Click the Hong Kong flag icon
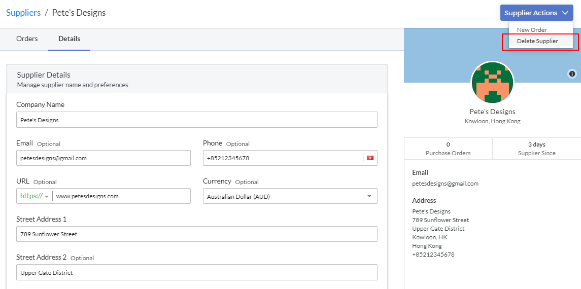The width and height of the screenshot is (581, 289). [x=370, y=158]
